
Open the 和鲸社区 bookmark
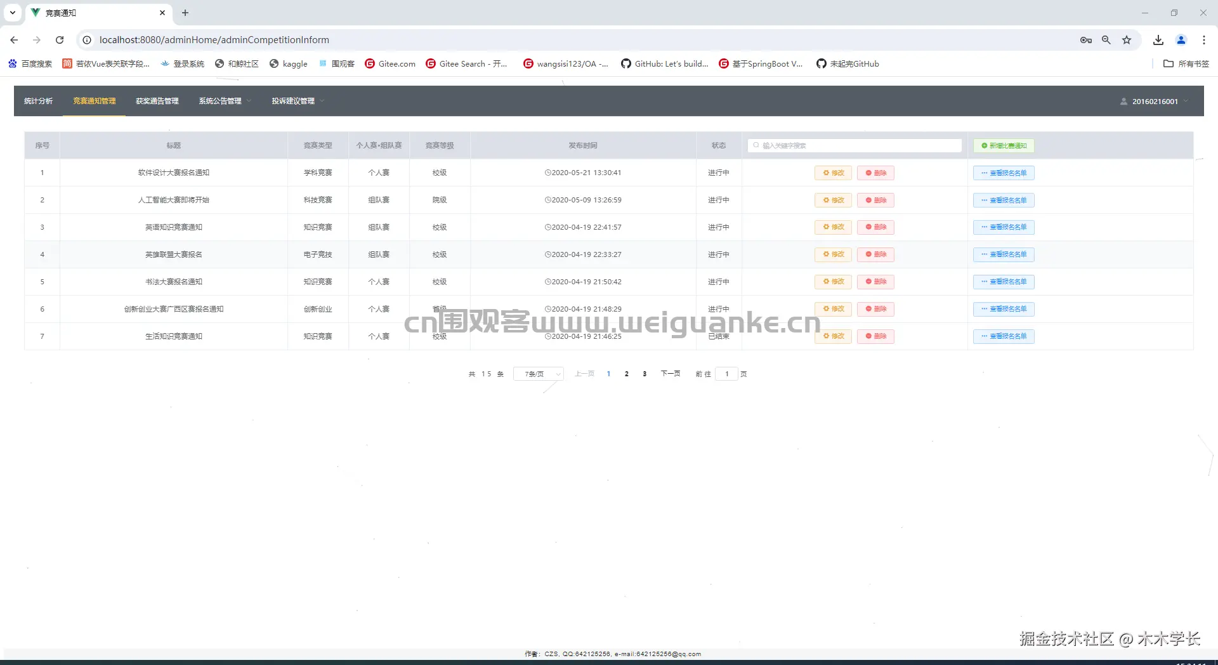237,63
